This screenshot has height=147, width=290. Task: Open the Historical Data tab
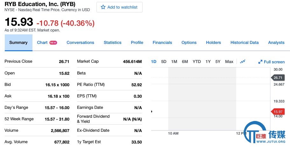[x=244, y=43]
